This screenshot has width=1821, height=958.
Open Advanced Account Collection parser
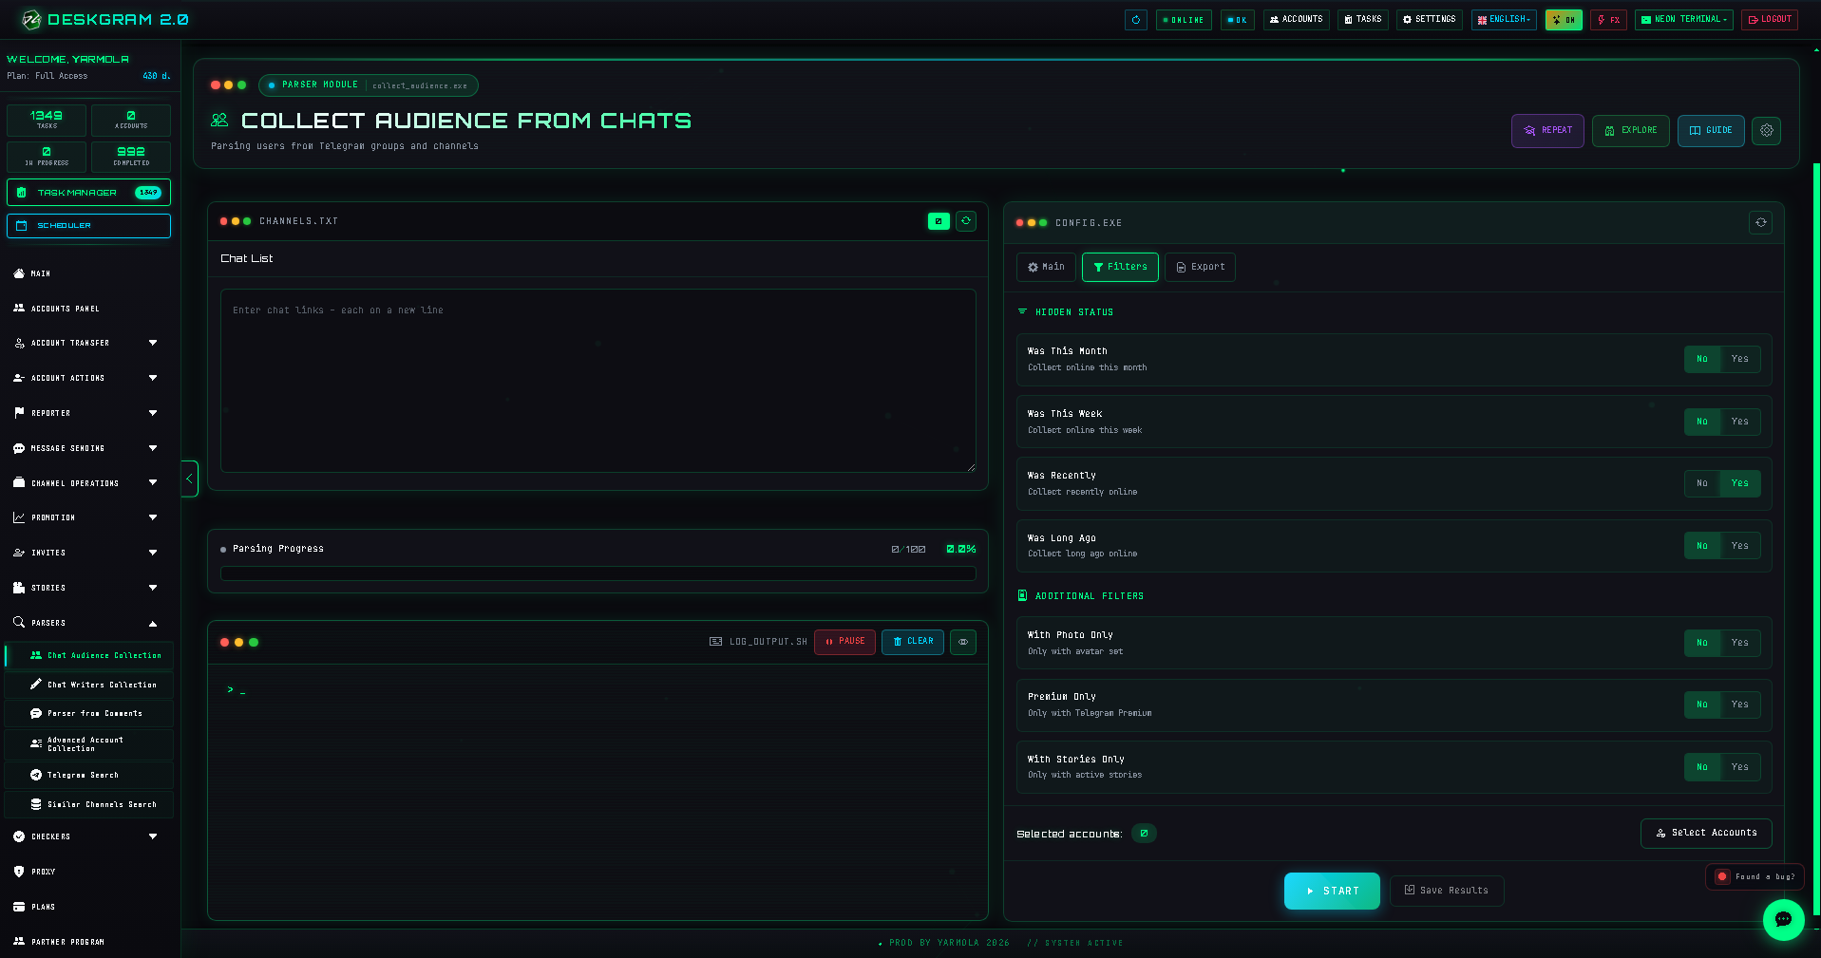(89, 744)
